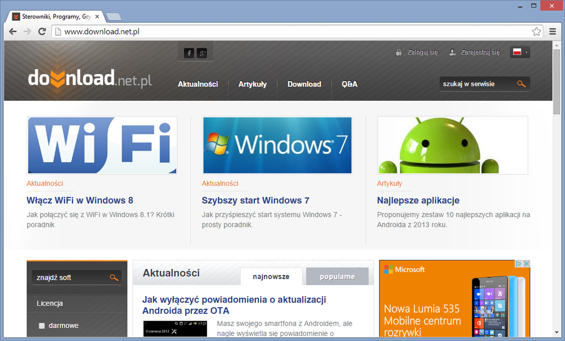Click the magnifier in site search
This screenshot has height=341, width=565.
pyautogui.click(x=521, y=84)
